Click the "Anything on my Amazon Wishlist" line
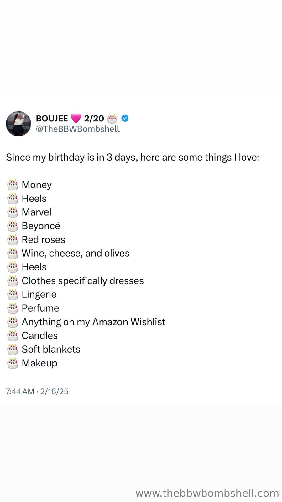282x502 pixels. tap(93, 322)
